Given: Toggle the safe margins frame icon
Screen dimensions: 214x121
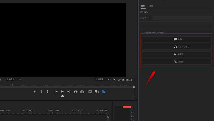Looking at the screenshot, I should pyautogui.click(x=90, y=91).
